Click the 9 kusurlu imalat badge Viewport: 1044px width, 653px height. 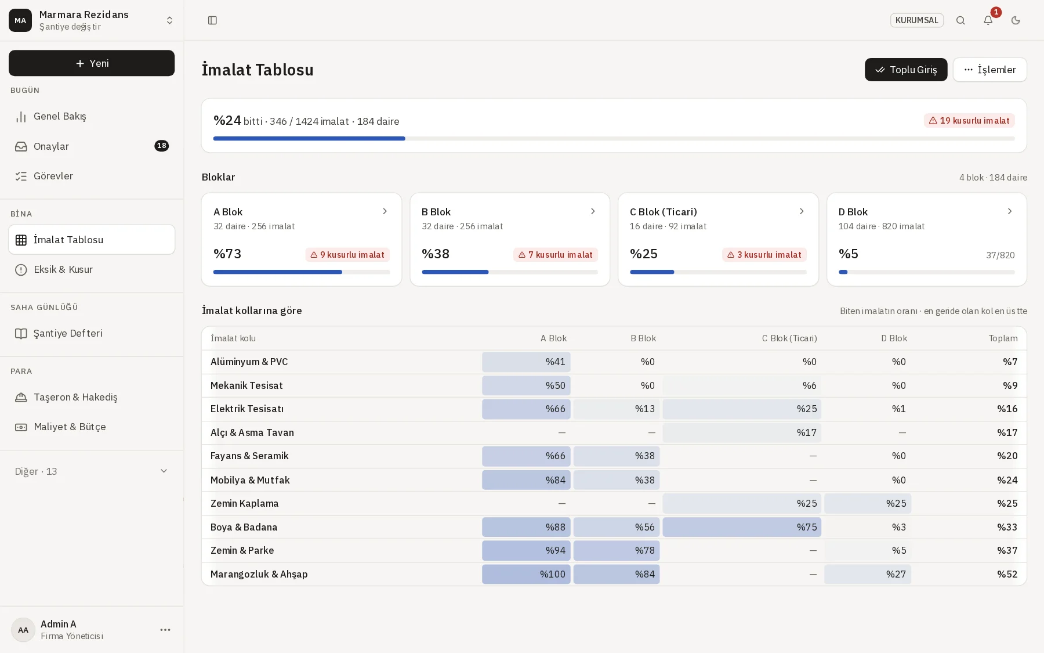click(x=347, y=255)
